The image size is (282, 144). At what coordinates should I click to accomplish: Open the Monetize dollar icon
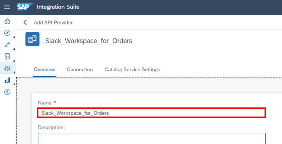[7, 92]
